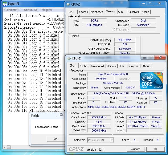168x155 pixels.
Task: Minimize the front CPU-Z window
Action: coord(144,58)
